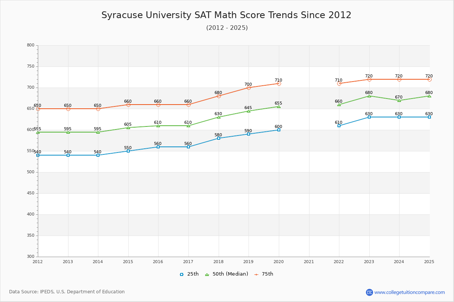Viewport: 454px width, 302px height.
Task: Click the 2015 75th percentile marker (660)
Action: (x=128, y=105)
